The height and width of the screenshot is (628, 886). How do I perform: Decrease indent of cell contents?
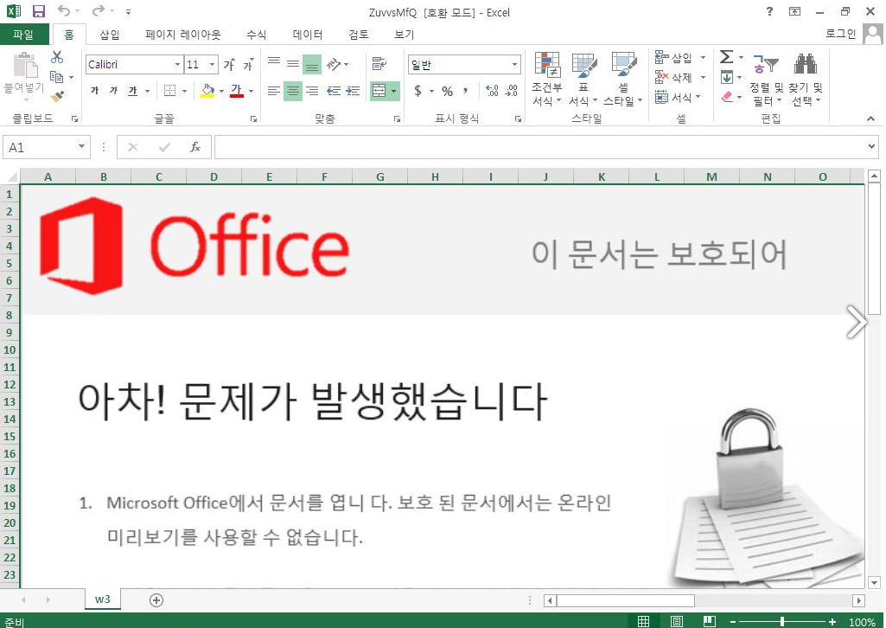coord(334,91)
